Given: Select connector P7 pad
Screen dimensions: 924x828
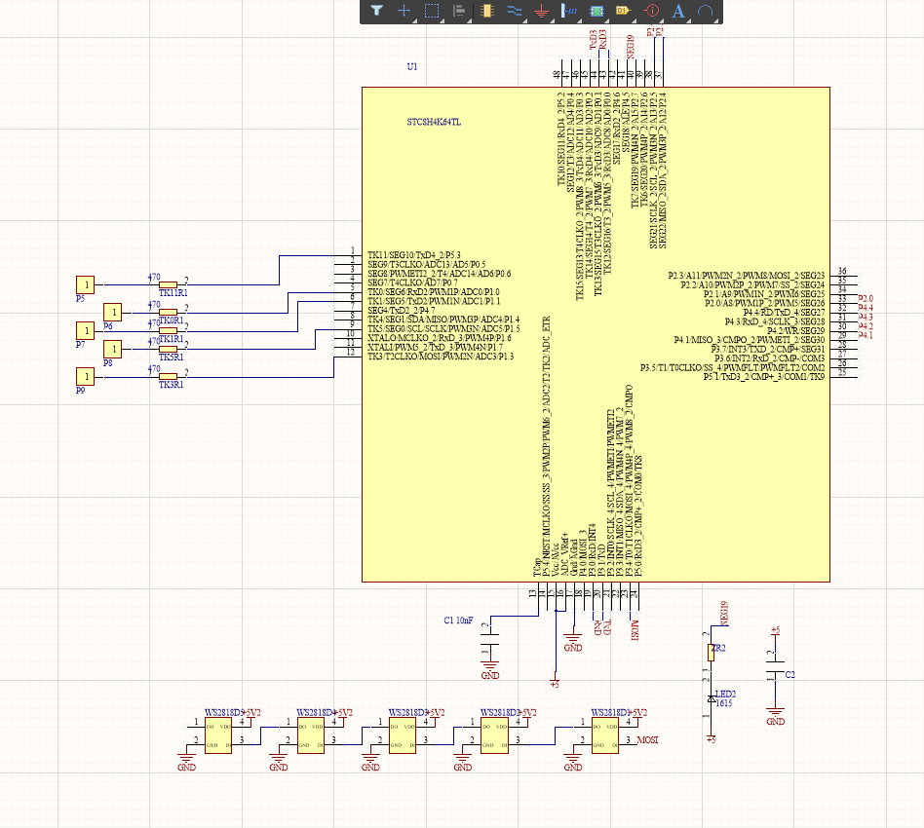Looking at the screenshot, I should pos(86,330).
